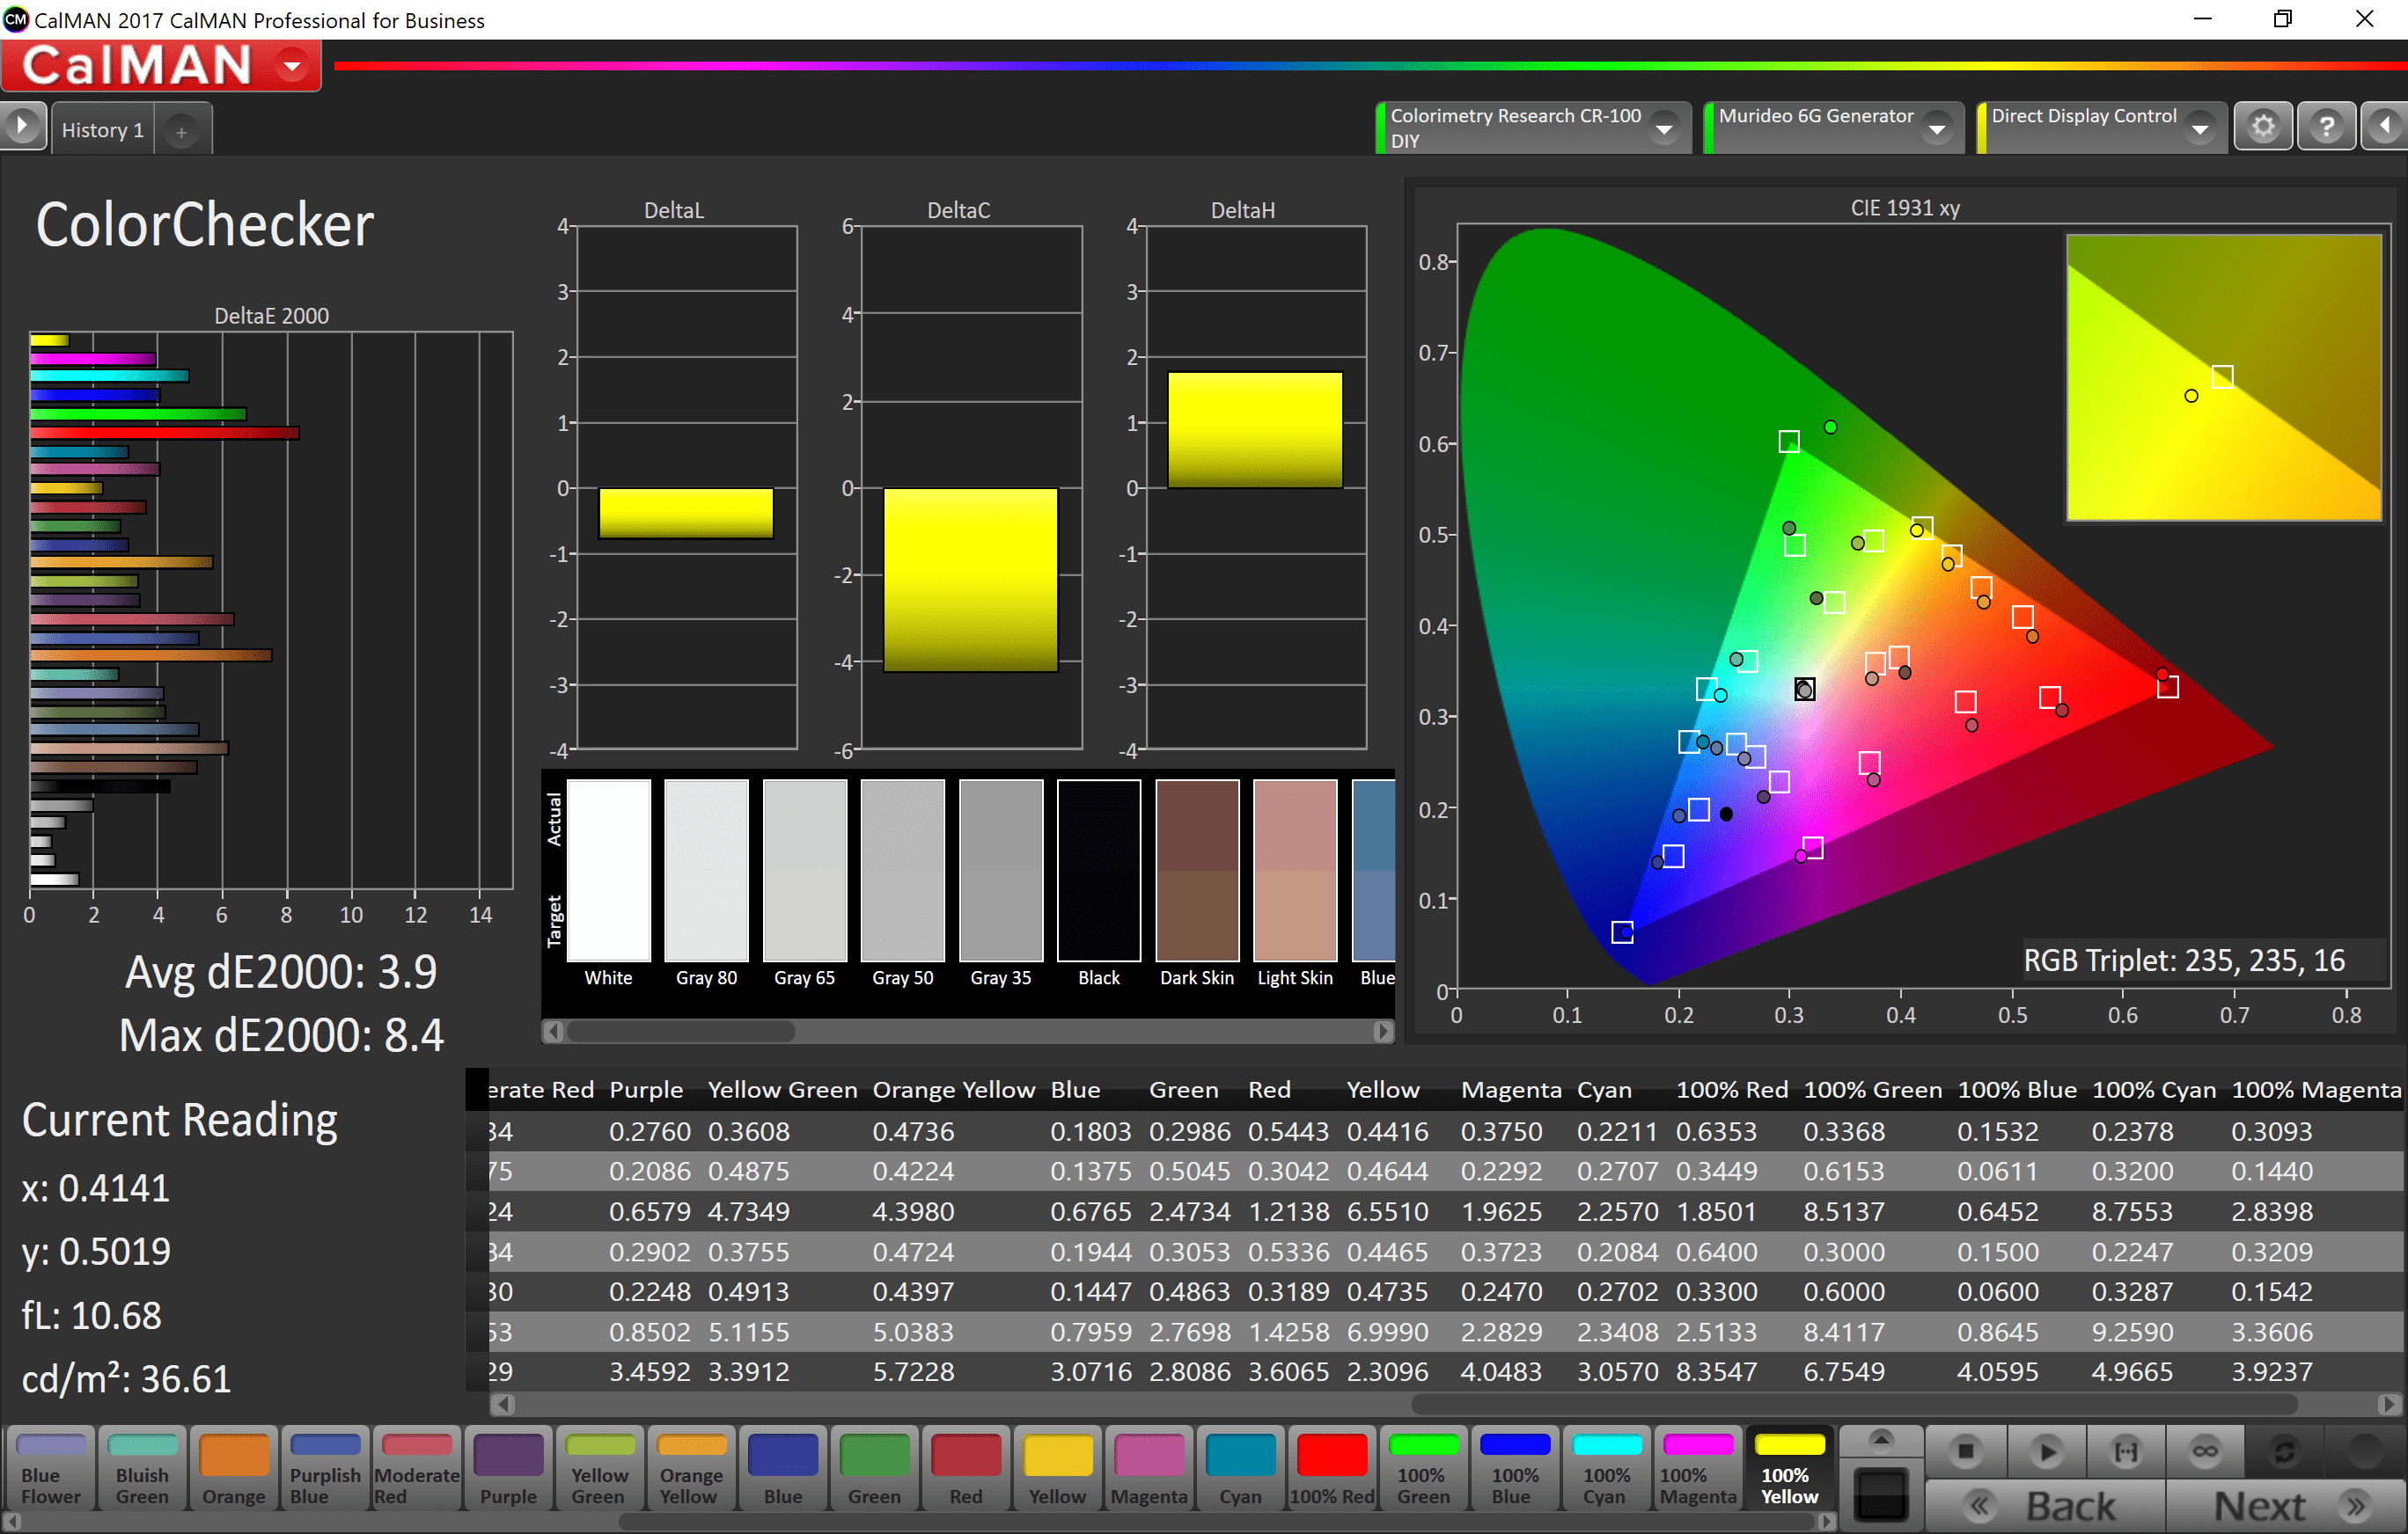Open the Murideo 6G Generator source dropdown
The height and width of the screenshot is (1534, 2408).
coord(1936,128)
